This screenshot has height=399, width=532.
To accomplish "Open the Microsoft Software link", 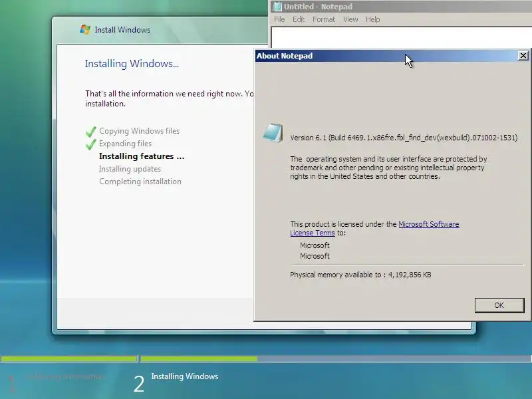I will tap(428, 224).
